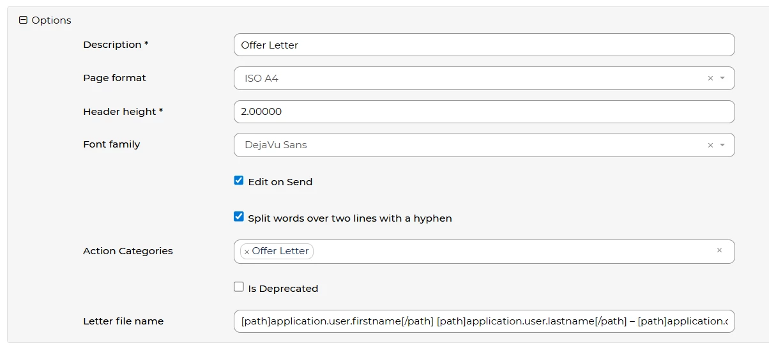Viewport: 769px width, 350px height.
Task: Collapse the Options section icon
Action: point(24,20)
